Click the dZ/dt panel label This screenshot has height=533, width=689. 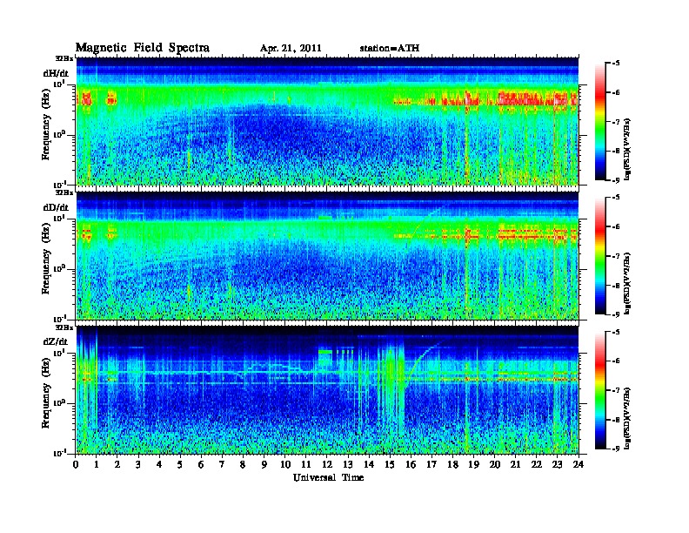[x=56, y=341]
